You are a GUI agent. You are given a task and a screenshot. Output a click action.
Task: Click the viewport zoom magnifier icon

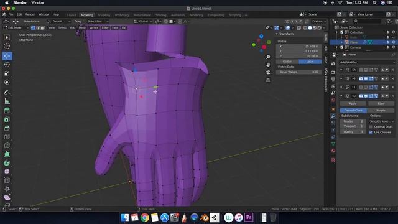pyautogui.click(x=268, y=57)
